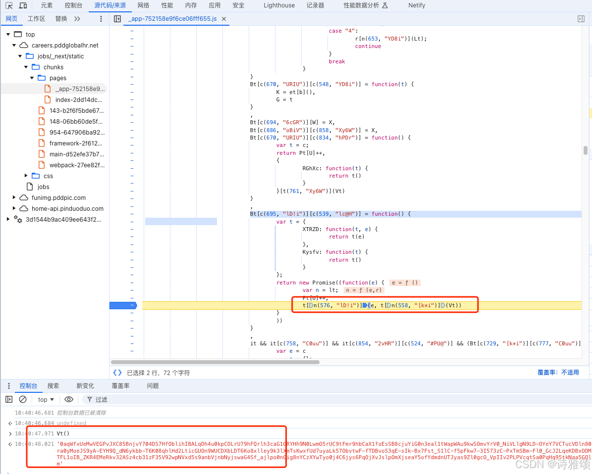Collapse the top frame tree node
The image size is (592, 474).
pyautogui.click(x=8, y=34)
